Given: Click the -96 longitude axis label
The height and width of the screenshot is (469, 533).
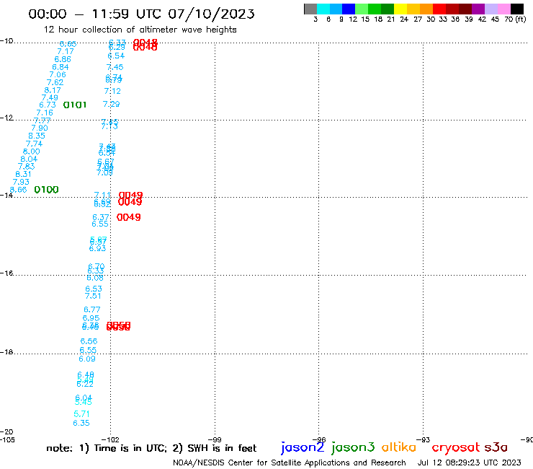Looking at the screenshot, I should click(319, 440).
